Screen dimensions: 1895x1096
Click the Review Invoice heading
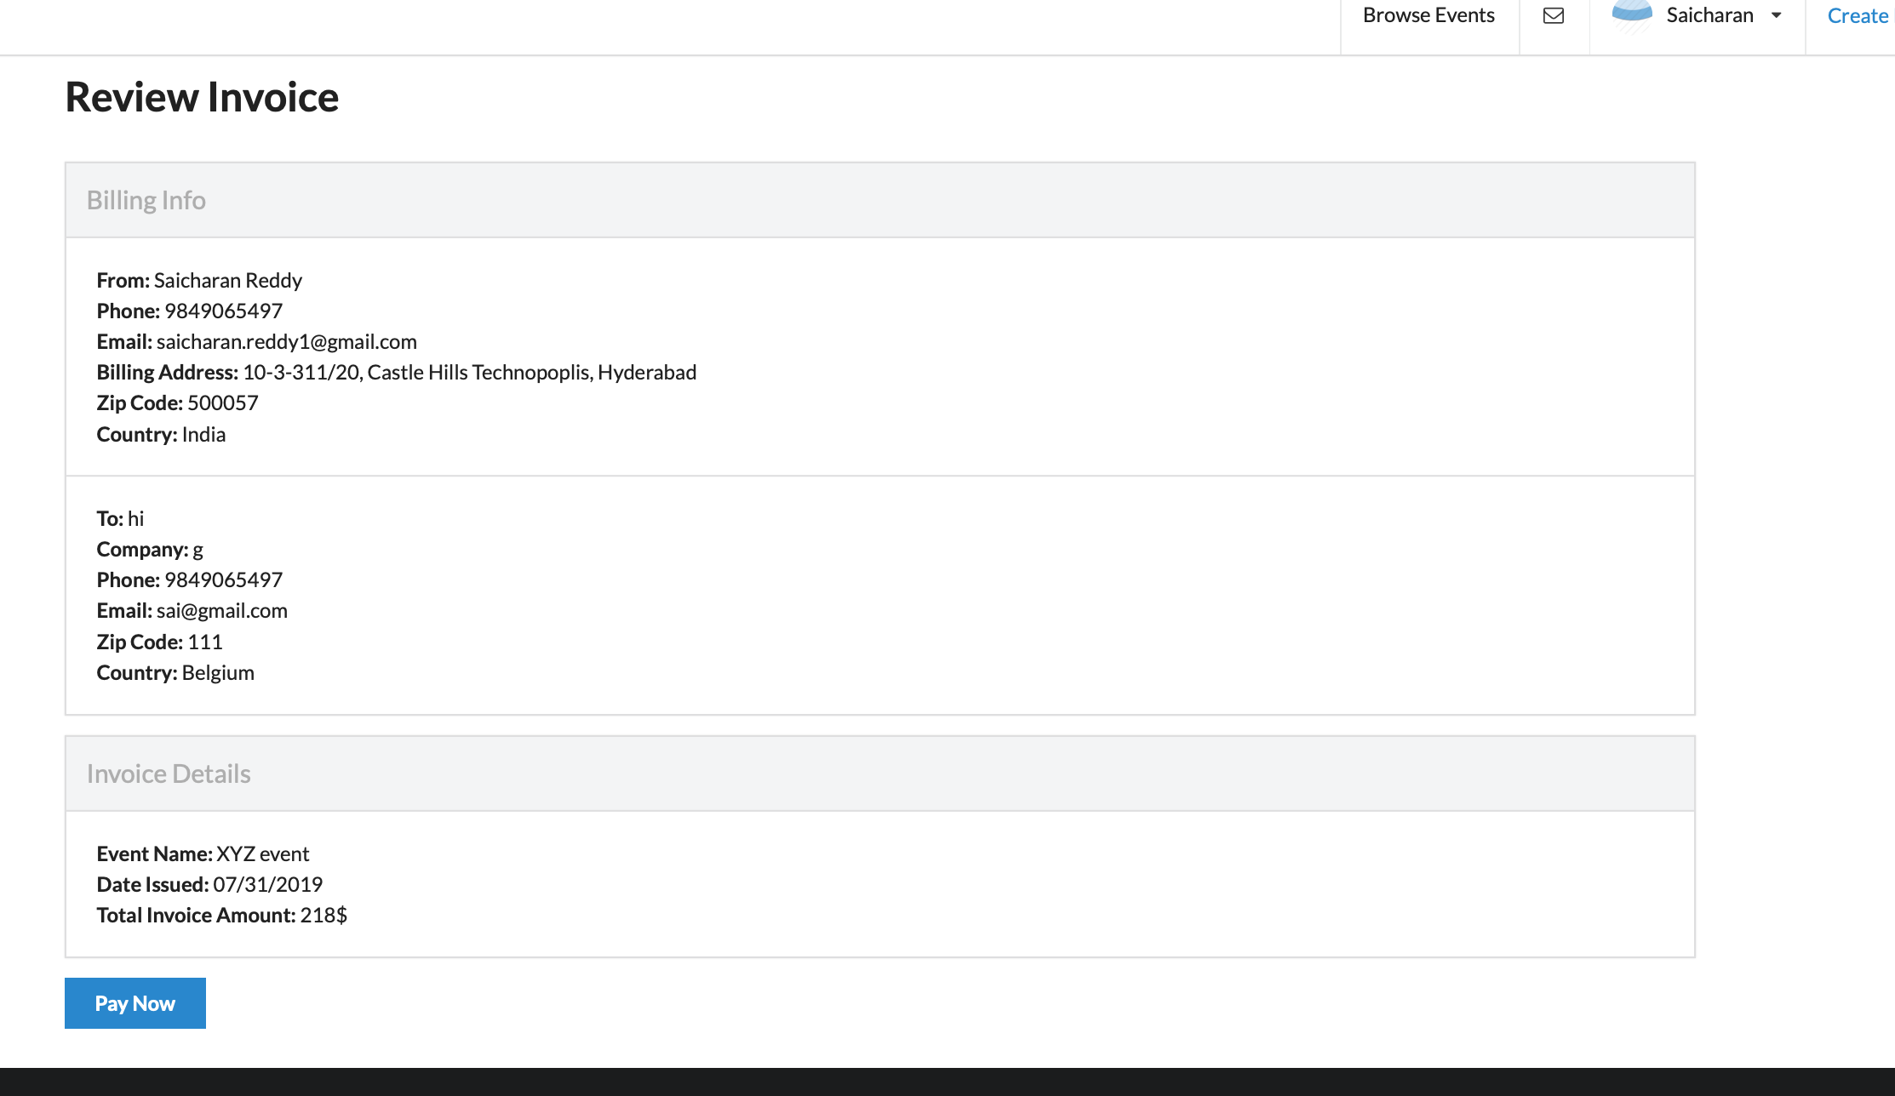tap(202, 97)
